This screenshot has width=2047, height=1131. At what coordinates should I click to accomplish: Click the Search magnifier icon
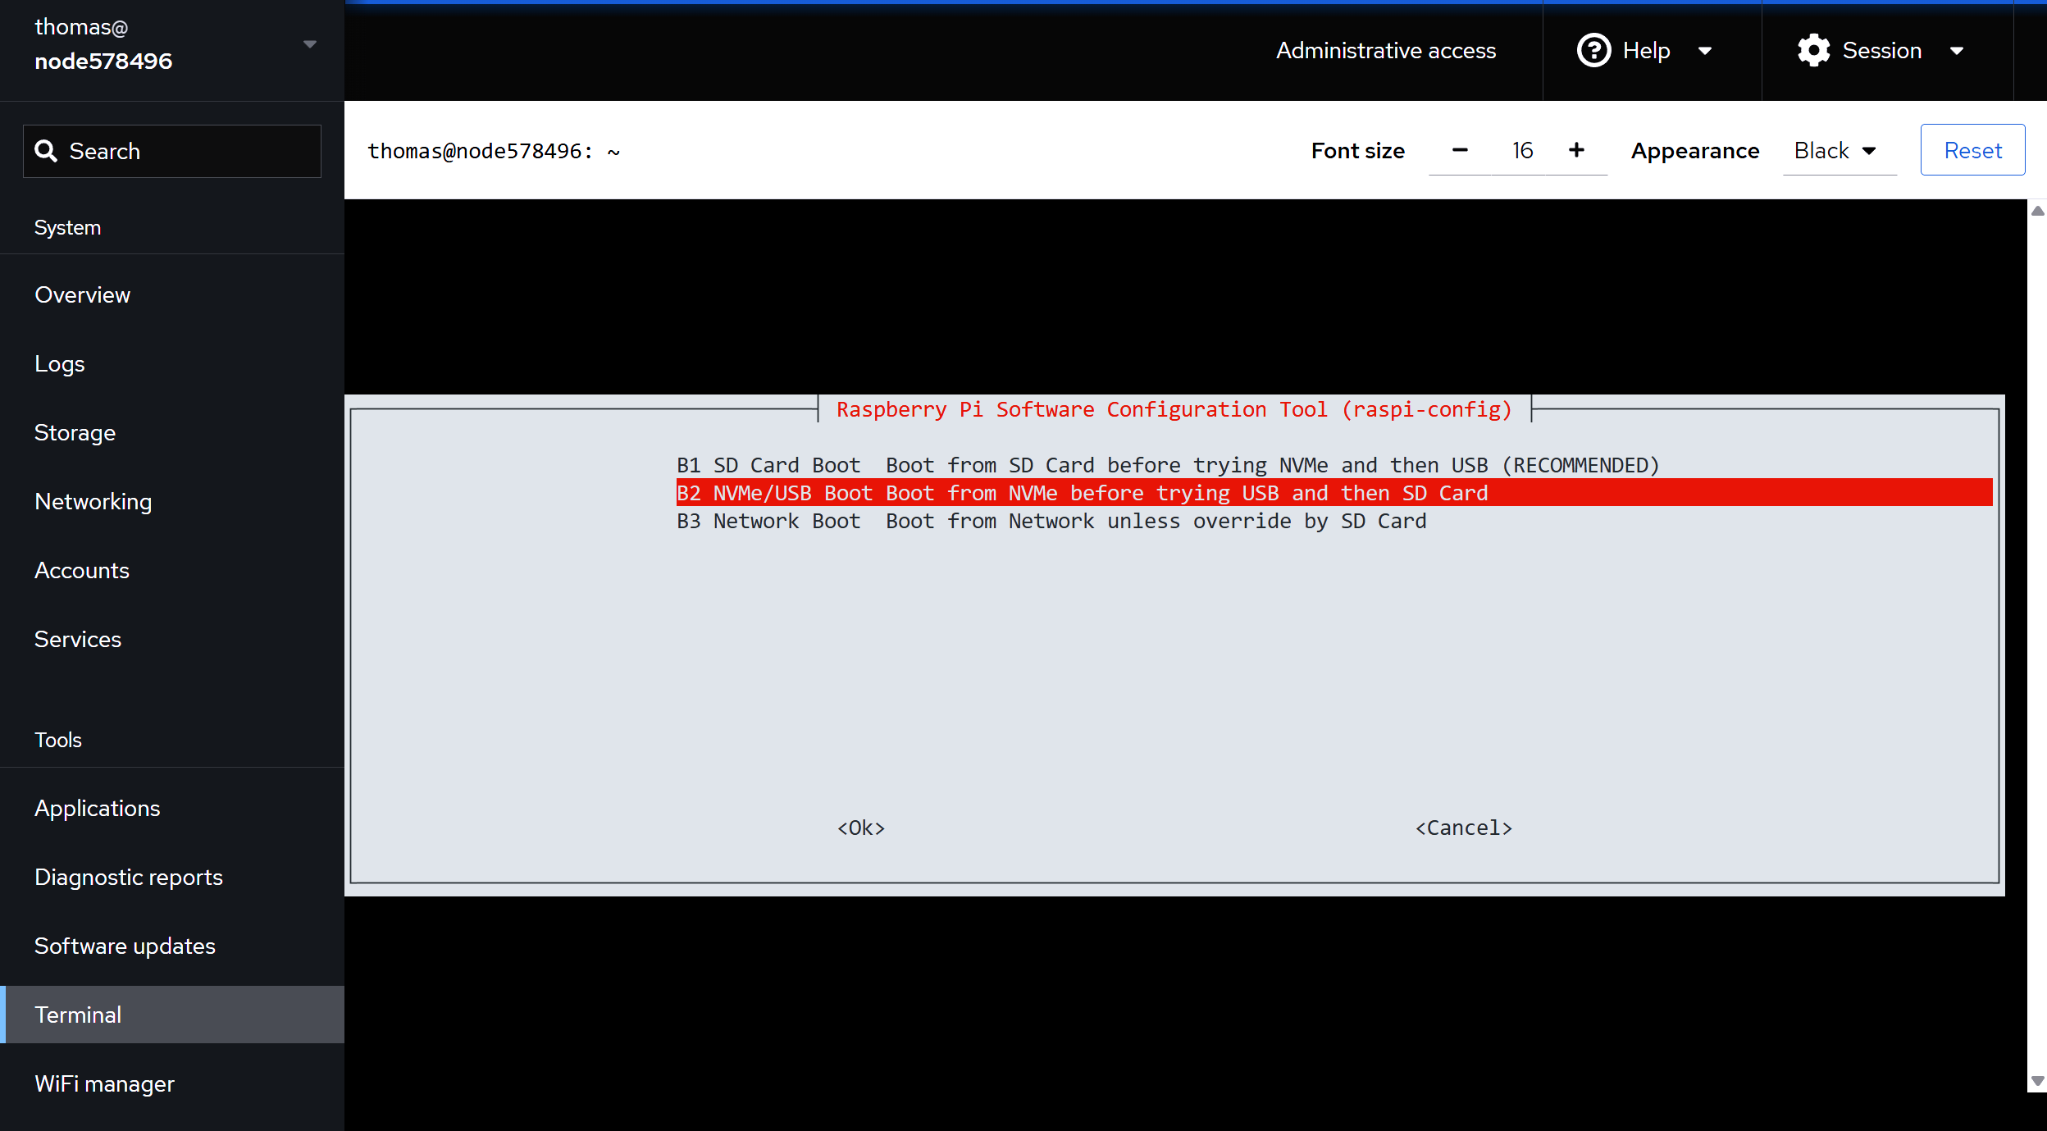46,151
